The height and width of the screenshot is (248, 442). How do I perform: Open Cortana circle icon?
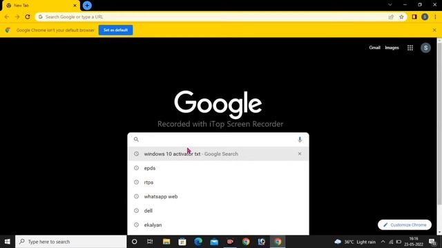[x=135, y=242]
